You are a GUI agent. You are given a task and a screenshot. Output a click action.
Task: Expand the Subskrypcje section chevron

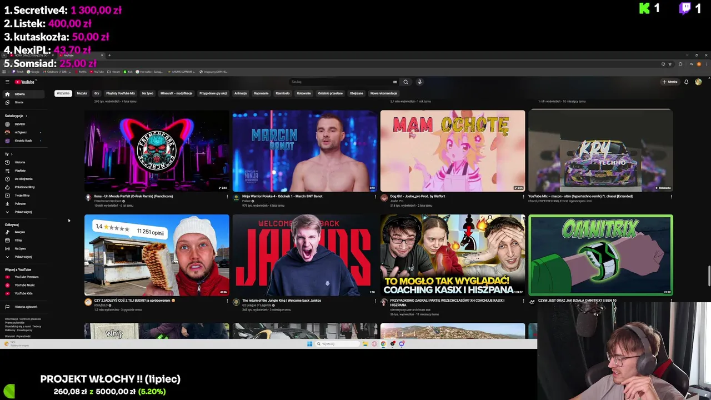pos(26,116)
